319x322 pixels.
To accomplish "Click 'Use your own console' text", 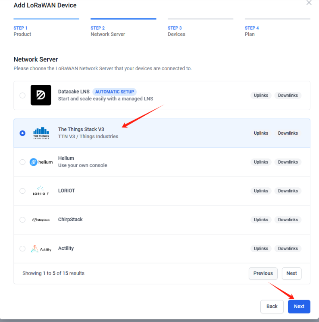I will [82, 165].
